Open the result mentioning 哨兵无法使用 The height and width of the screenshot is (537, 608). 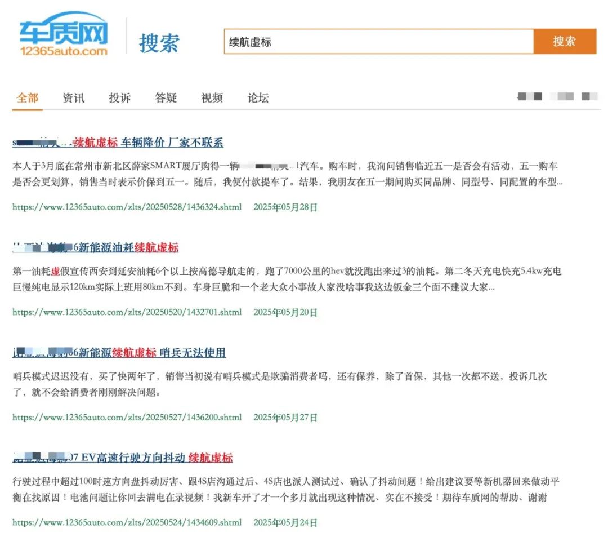pos(118,353)
